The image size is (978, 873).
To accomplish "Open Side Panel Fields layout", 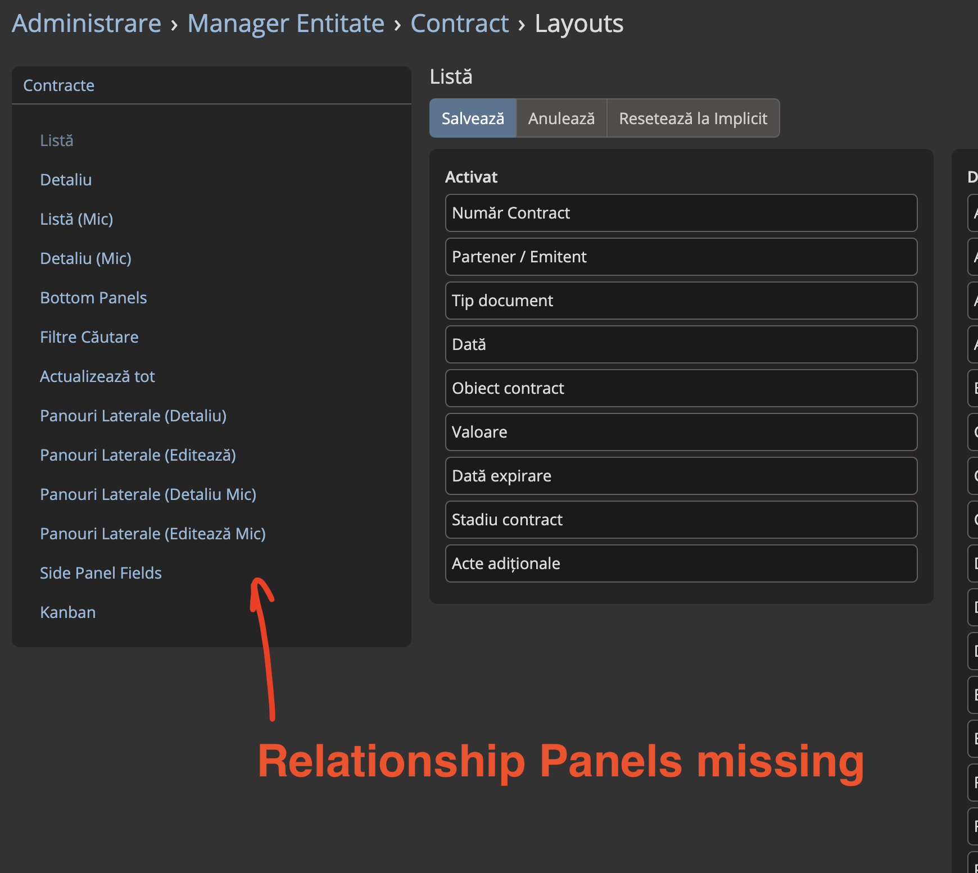I will [x=101, y=573].
